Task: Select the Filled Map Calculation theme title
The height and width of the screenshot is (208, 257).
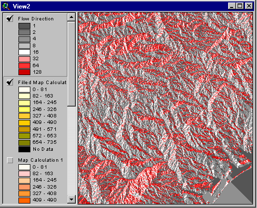Action: pyautogui.click(x=42, y=83)
